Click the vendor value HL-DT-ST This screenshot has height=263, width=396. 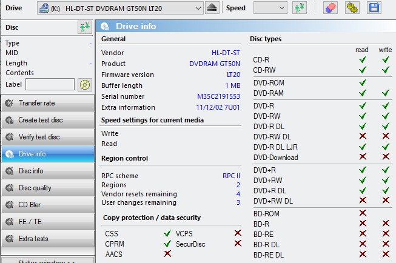pyautogui.click(x=226, y=53)
